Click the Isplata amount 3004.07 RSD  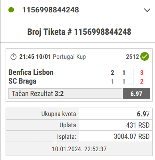pyautogui.click(x=132, y=136)
